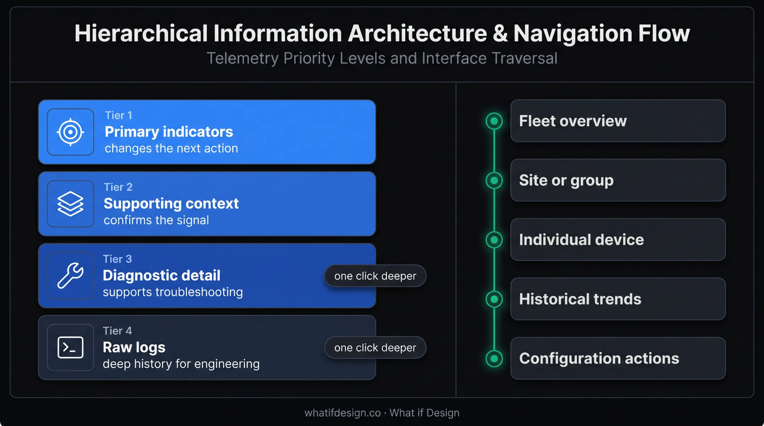Click the main title 'Hierarchical Information Architecture & Navigation Flow'
The width and height of the screenshot is (764, 426).
382,34
